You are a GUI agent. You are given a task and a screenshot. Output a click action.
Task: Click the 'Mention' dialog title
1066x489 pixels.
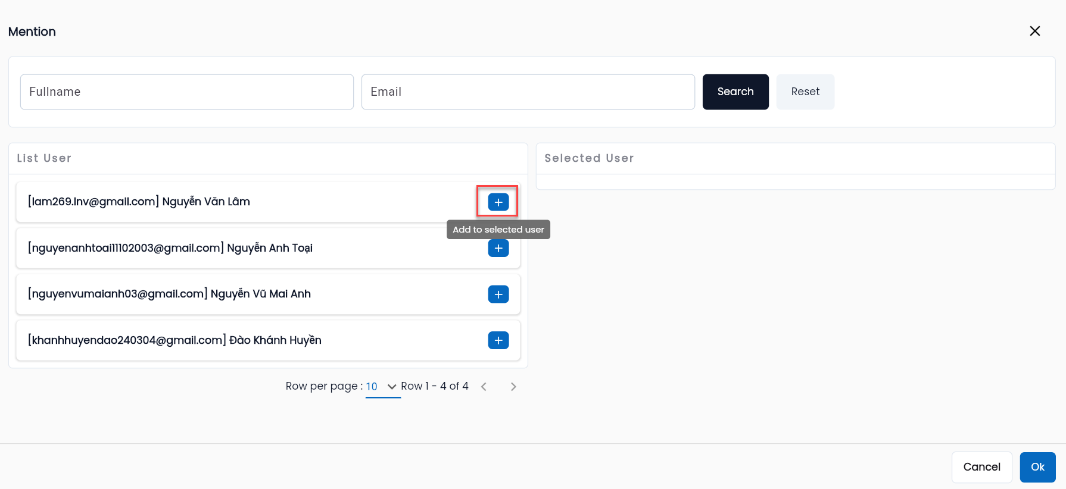[32, 32]
